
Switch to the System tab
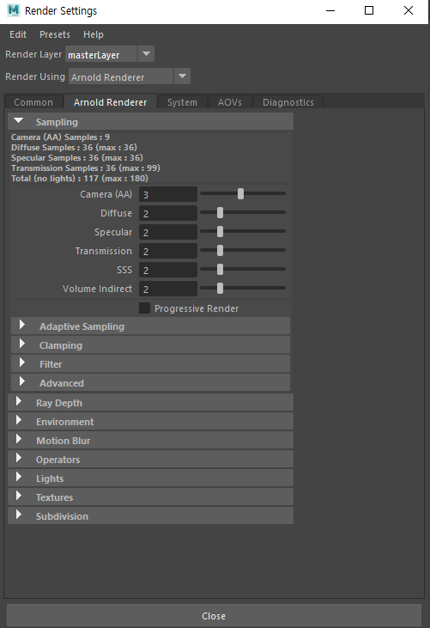point(183,102)
